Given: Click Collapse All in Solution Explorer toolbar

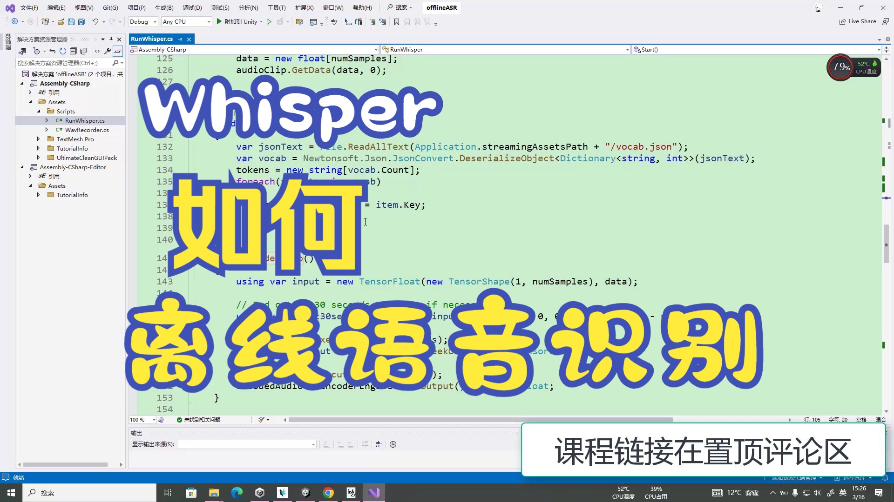Looking at the screenshot, I should pyautogui.click(x=73, y=51).
